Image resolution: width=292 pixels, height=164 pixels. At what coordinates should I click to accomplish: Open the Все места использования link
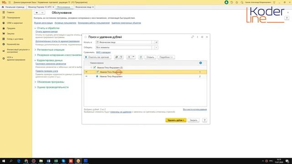pos(195,109)
